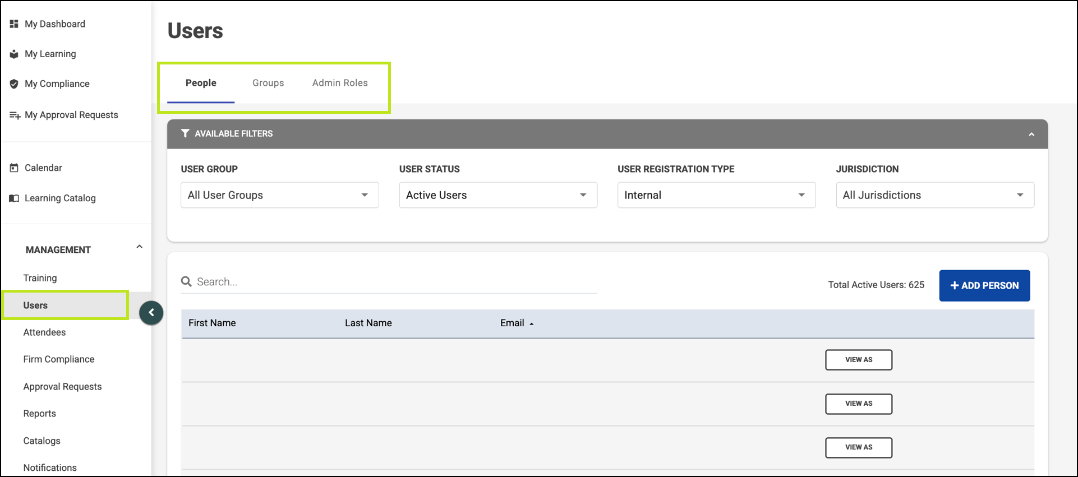The image size is (1078, 477).
Task: Switch to the Admin Roles tab
Action: pyautogui.click(x=340, y=83)
